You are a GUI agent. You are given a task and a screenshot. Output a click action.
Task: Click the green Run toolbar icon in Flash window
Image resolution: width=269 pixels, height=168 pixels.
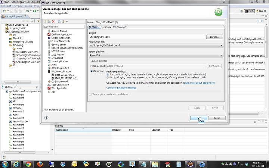[x=34, y=11]
